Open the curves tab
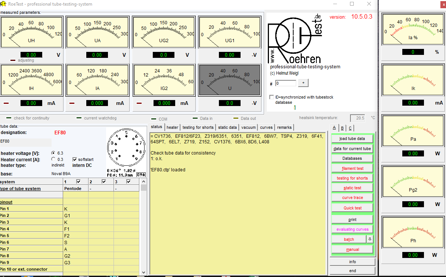The image size is (446, 277). tap(266, 127)
